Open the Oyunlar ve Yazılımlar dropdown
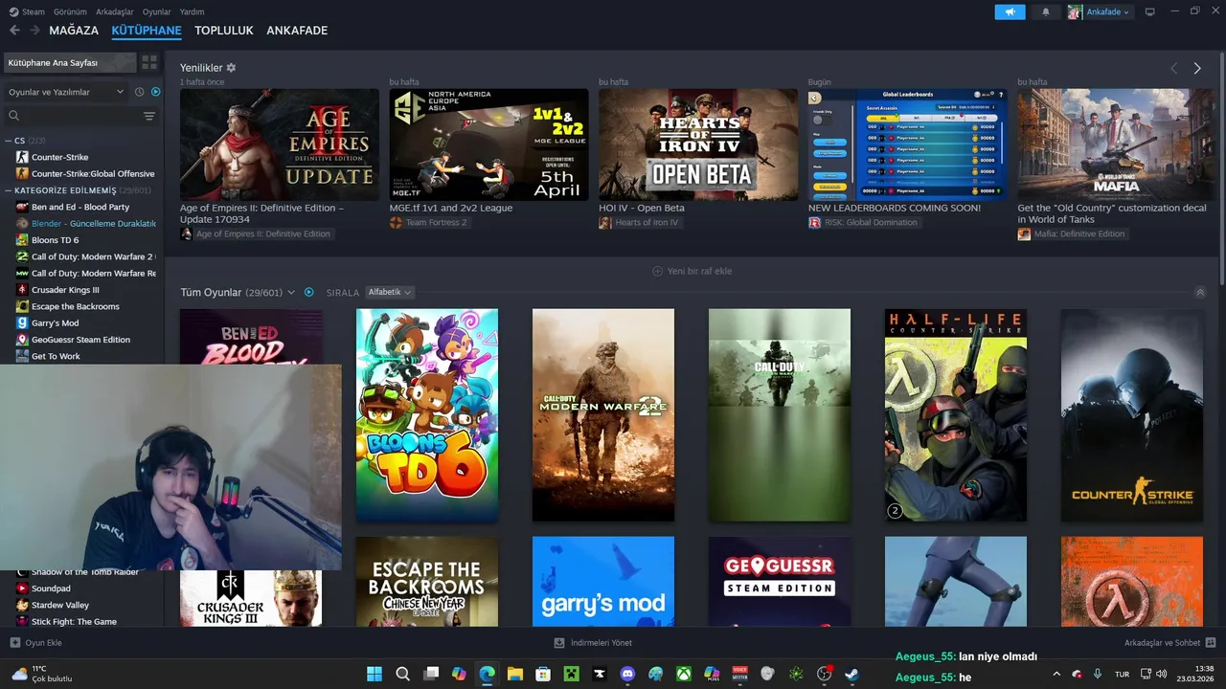This screenshot has width=1226, height=689. click(66, 92)
